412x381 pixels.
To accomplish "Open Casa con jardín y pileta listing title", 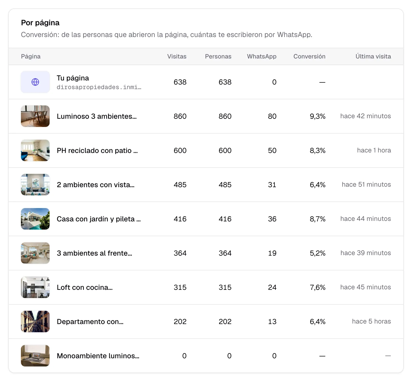I will [99, 219].
